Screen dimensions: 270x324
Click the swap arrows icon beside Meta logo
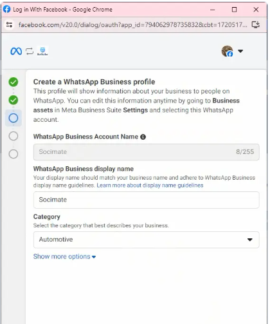30,52
